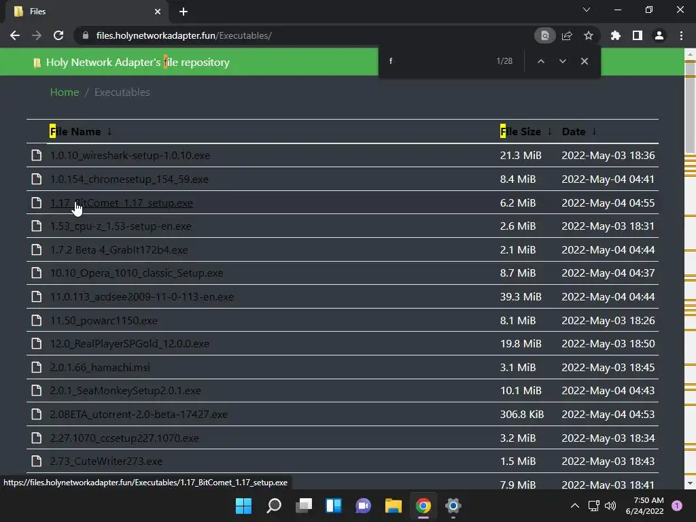This screenshot has height=522, width=696.
Task: Reload the current page
Action: (x=58, y=35)
